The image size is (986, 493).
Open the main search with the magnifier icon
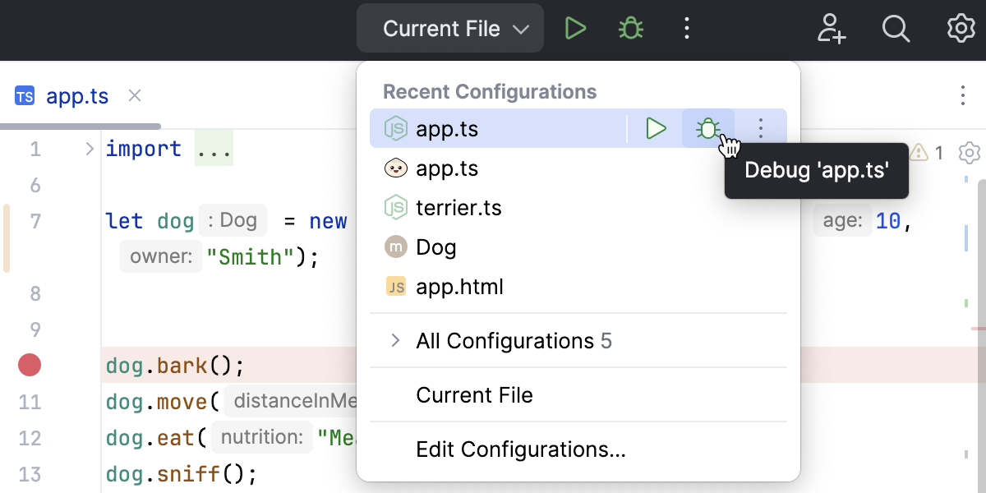coord(896,28)
